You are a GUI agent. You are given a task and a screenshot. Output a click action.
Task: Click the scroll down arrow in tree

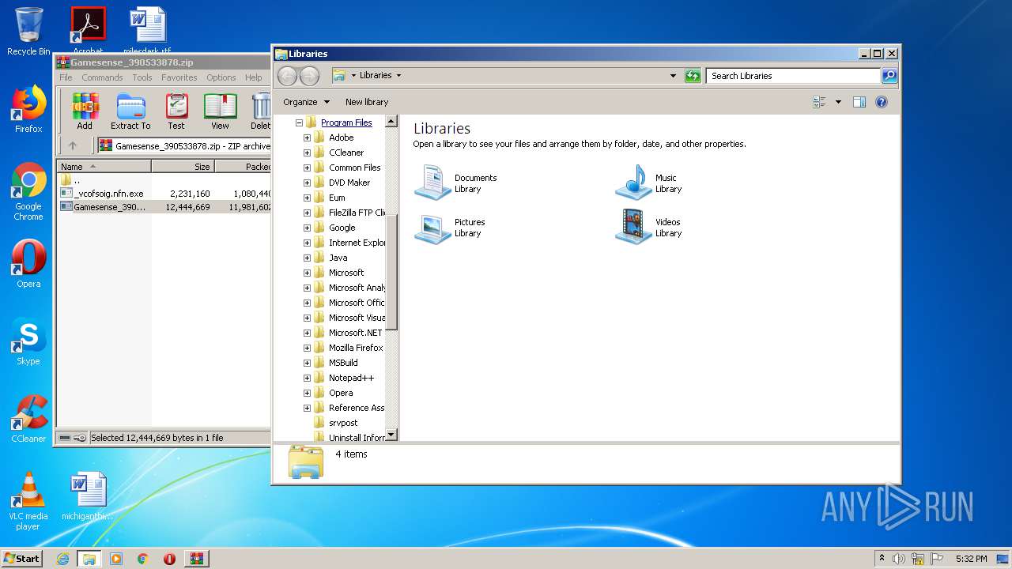click(391, 435)
